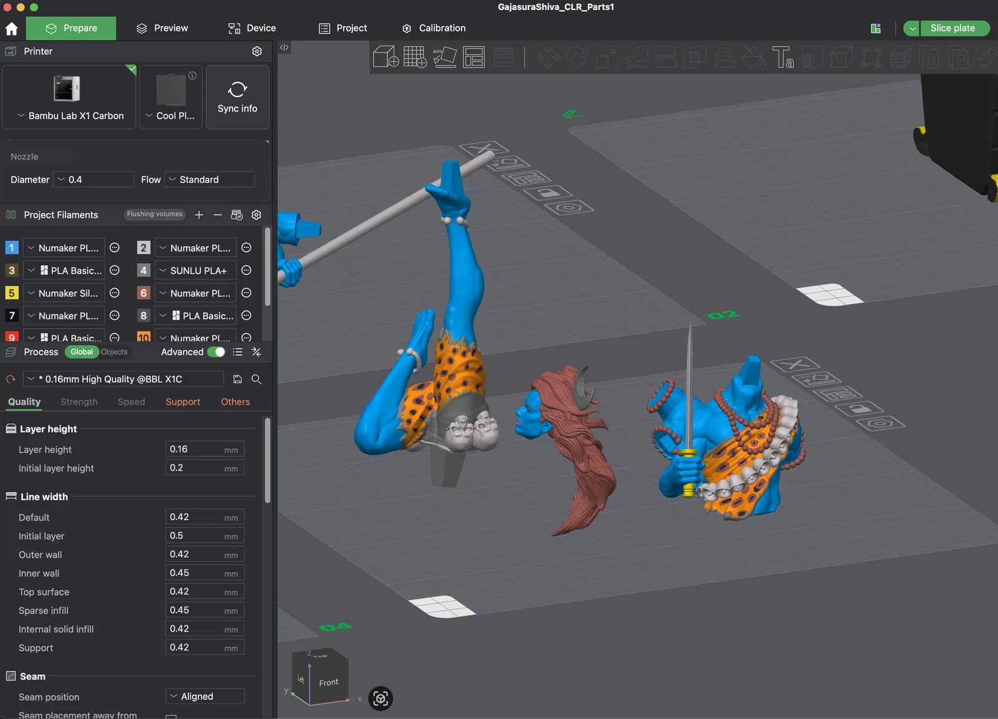Viewport: 998px width, 719px height.
Task: Click the Front face of the view cube
Action: click(x=329, y=683)
